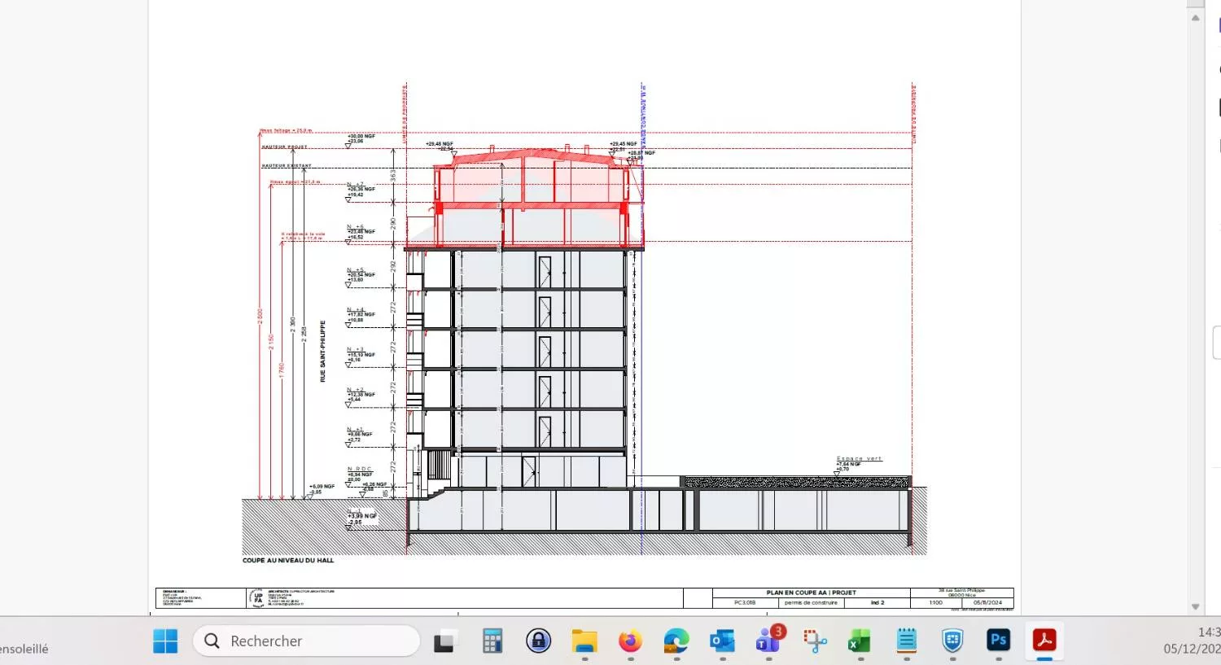Image resolution: width=1221 pixels, height=665 pixels.
Task: Switch to Photoshop from the taskbar
Action: tap(998, 641)
